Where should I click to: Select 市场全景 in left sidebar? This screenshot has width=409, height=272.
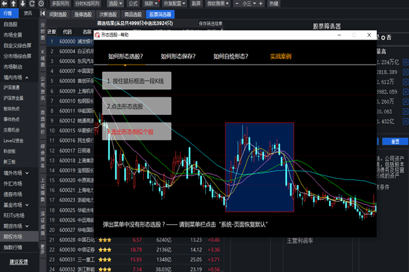point(14,35)
